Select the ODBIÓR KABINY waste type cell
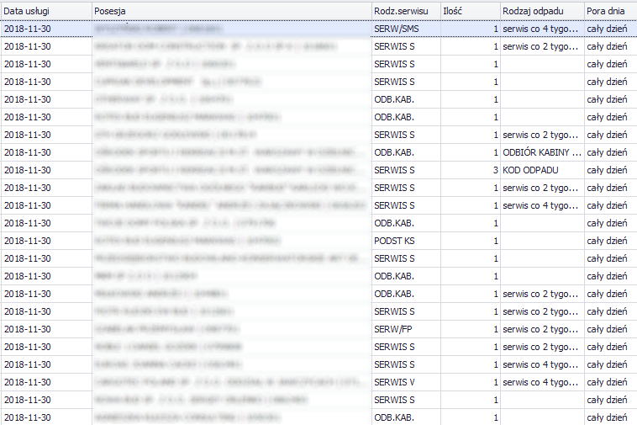Screen dimensions: 637x425 click(542, 152)
